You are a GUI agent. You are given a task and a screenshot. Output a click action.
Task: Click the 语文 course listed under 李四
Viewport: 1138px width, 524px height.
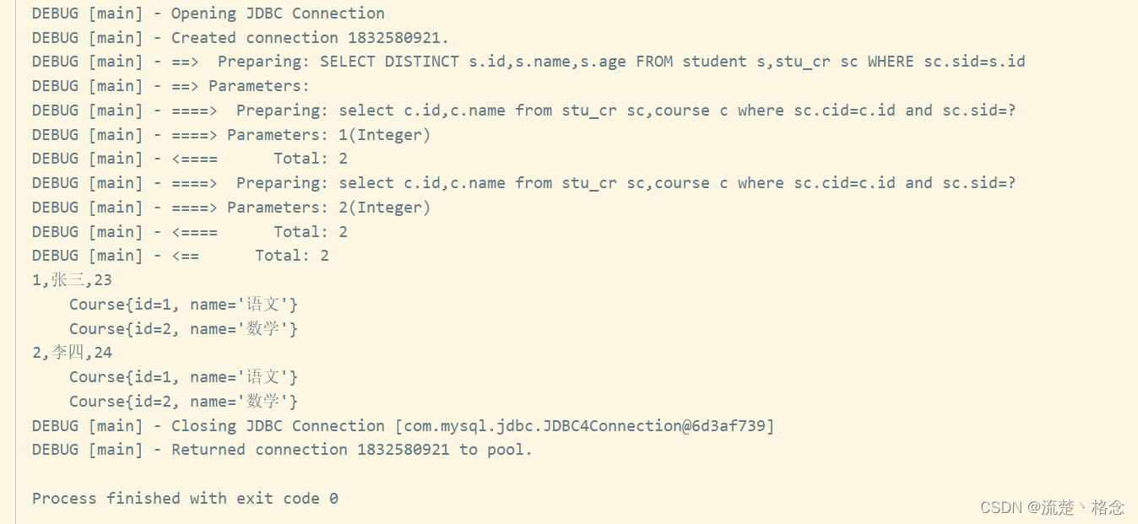point(183,377)
